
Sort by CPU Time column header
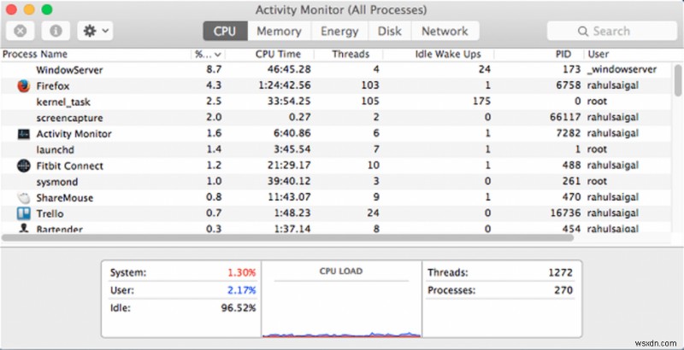coord(278,54)
